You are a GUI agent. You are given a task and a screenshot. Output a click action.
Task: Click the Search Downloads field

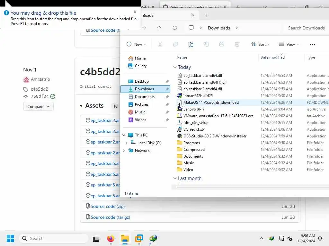pyautogui.click(x=306, y=28)
